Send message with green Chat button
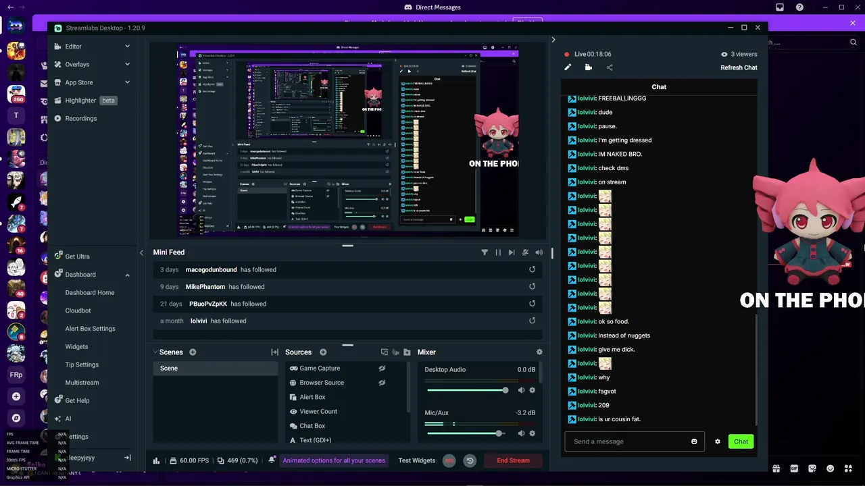 [x=741, y=441]
